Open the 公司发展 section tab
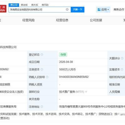This screenshot has width=125, height=125. [96, 20]
